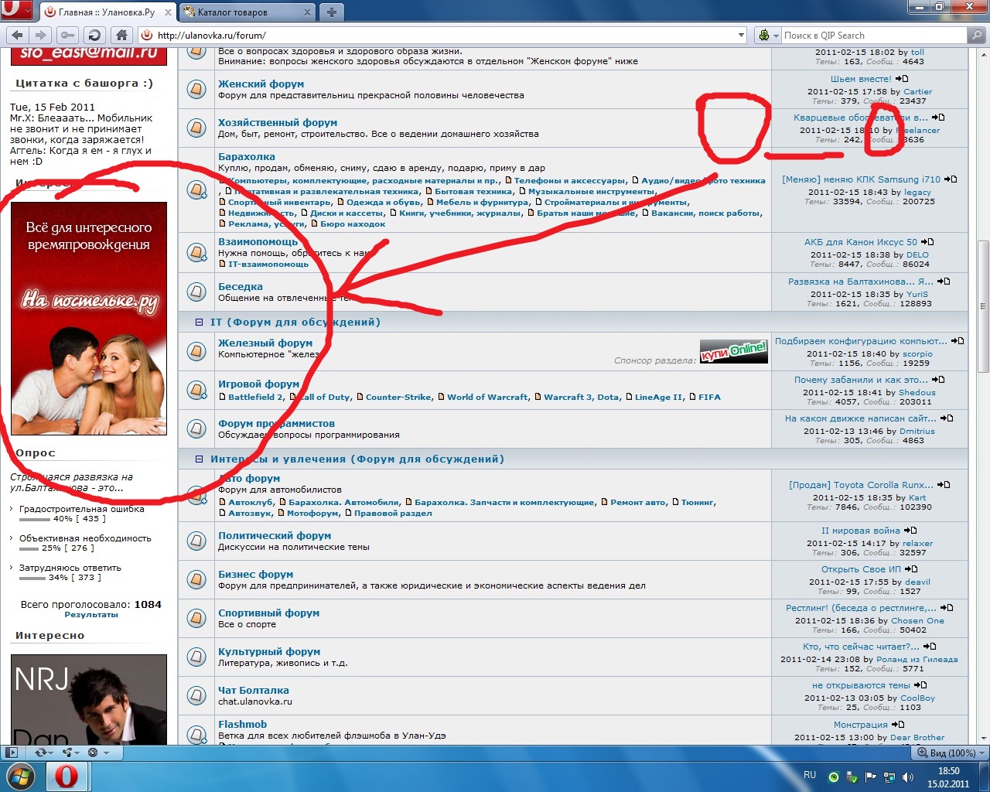990x792 pixels.
Task: Click the Поиск в QIP Search field
Action: click(x=872, y=36)
